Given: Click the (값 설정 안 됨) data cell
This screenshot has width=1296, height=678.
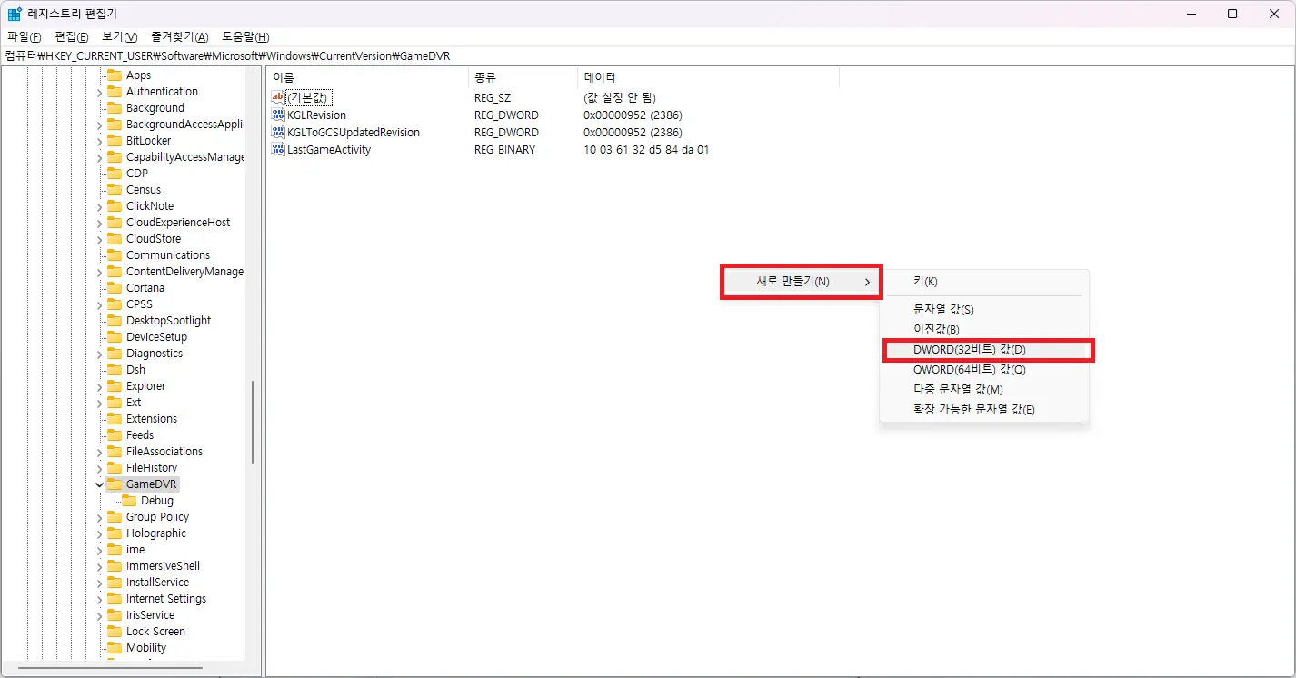Looking at the screenshot, I should (620, 97).
